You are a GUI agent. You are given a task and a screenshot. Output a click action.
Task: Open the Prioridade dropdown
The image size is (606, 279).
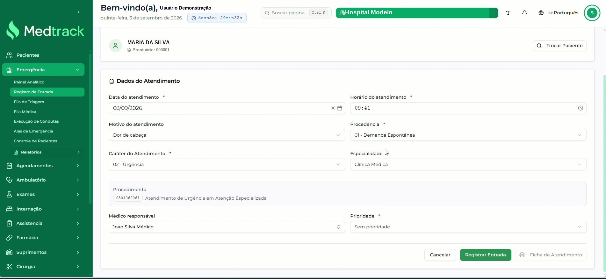(x=468, y=227)
